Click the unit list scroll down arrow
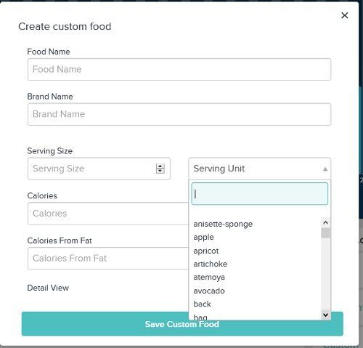Viewport: 363px width, 348px height. click(325, 315)
